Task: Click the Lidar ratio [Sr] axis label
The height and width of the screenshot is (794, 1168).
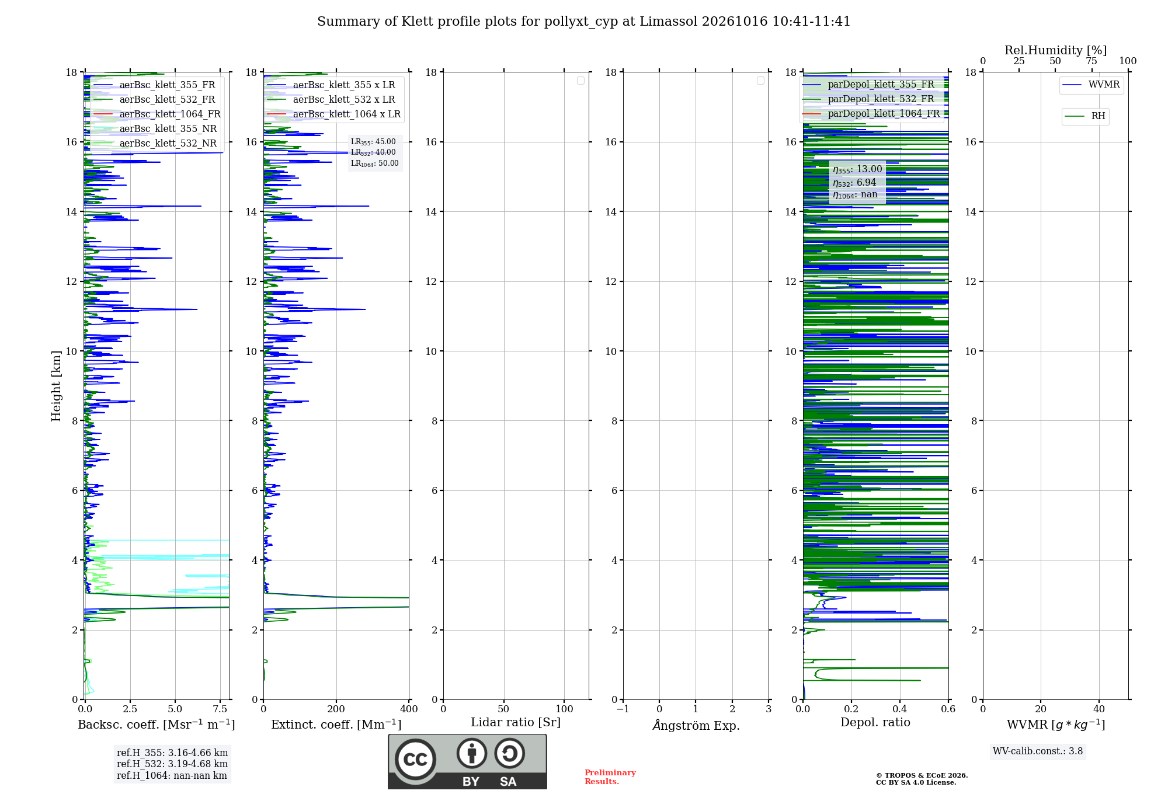Action: coord(516,723)
